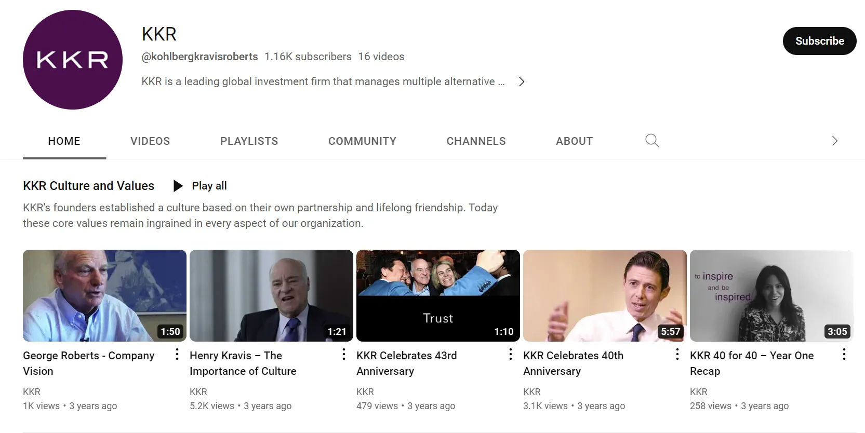
Task: Select the HOME tab
Action: coord(64,141)
